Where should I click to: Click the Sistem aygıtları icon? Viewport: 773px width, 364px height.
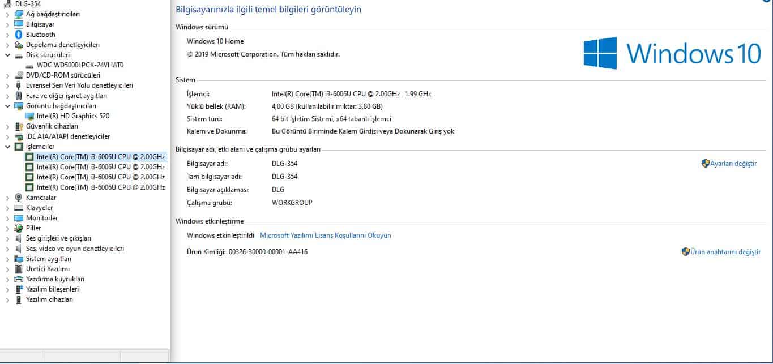pyautogui.click(x=19, y=259)
